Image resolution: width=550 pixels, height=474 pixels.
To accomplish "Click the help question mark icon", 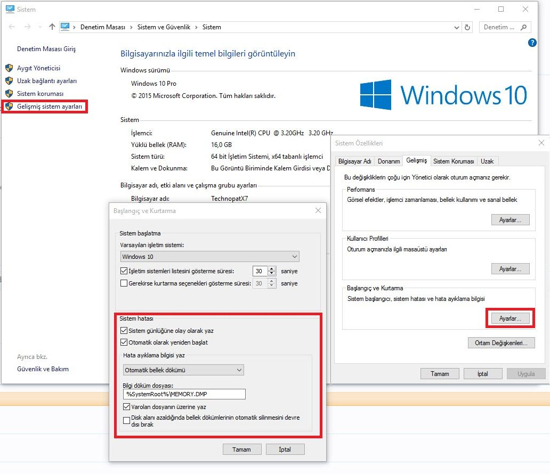I will 532,43.
